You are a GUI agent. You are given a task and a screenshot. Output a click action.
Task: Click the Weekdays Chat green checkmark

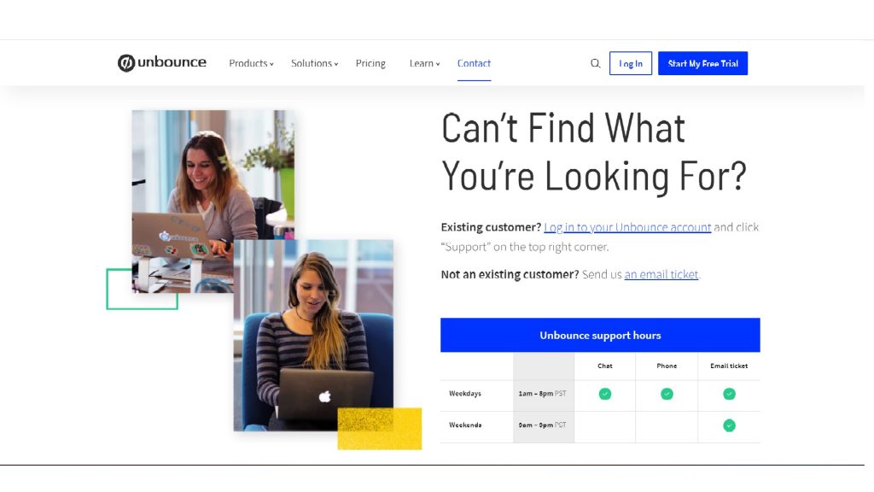pyautogui.click(x=605, y=394)
